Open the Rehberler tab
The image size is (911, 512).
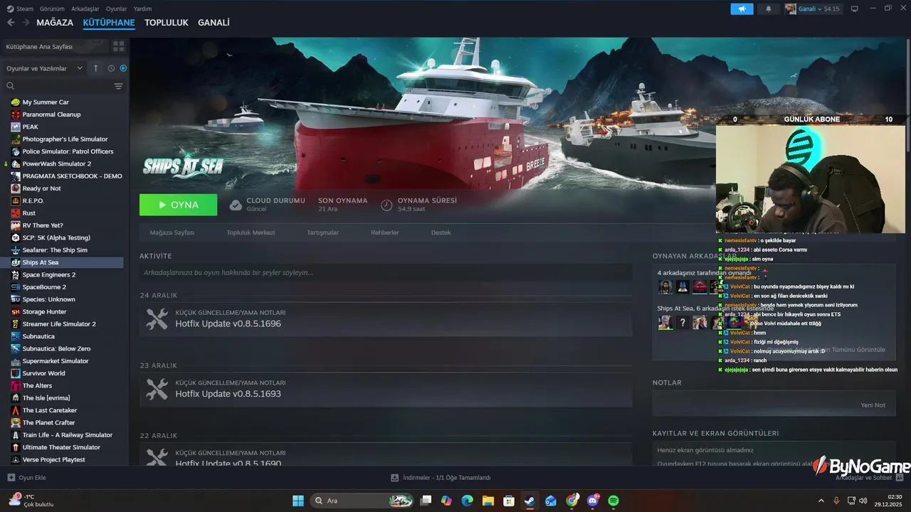pos(384,233)
